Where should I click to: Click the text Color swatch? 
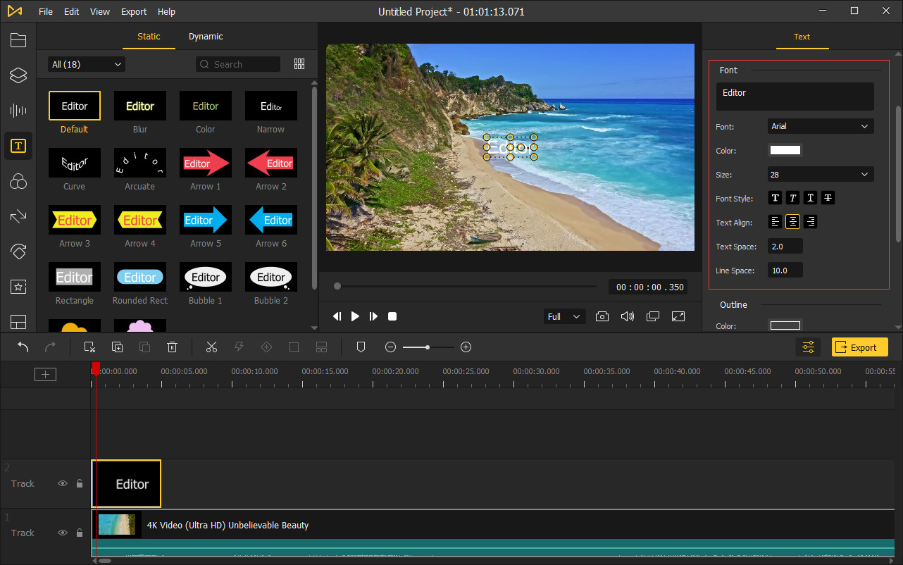(x=785, y=149)
